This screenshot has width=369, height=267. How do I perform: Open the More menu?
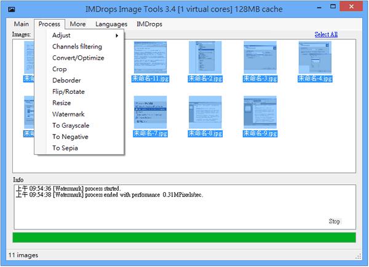pyautogui.click(x=77, y=24)
